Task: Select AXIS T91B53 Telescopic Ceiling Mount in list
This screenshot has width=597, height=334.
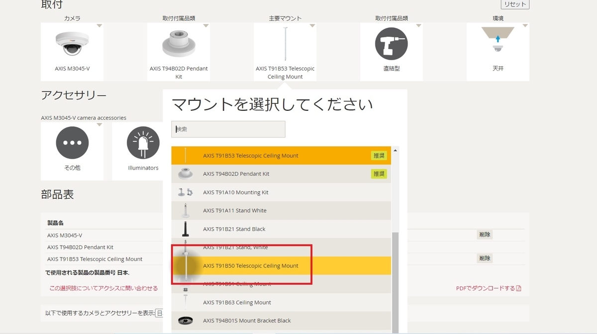Action: [x=281, y=156]
